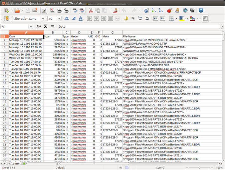Viewport: 225px width, 170px height.
Task: Expand the Name Box A1 dropdown
Action: 31,27
